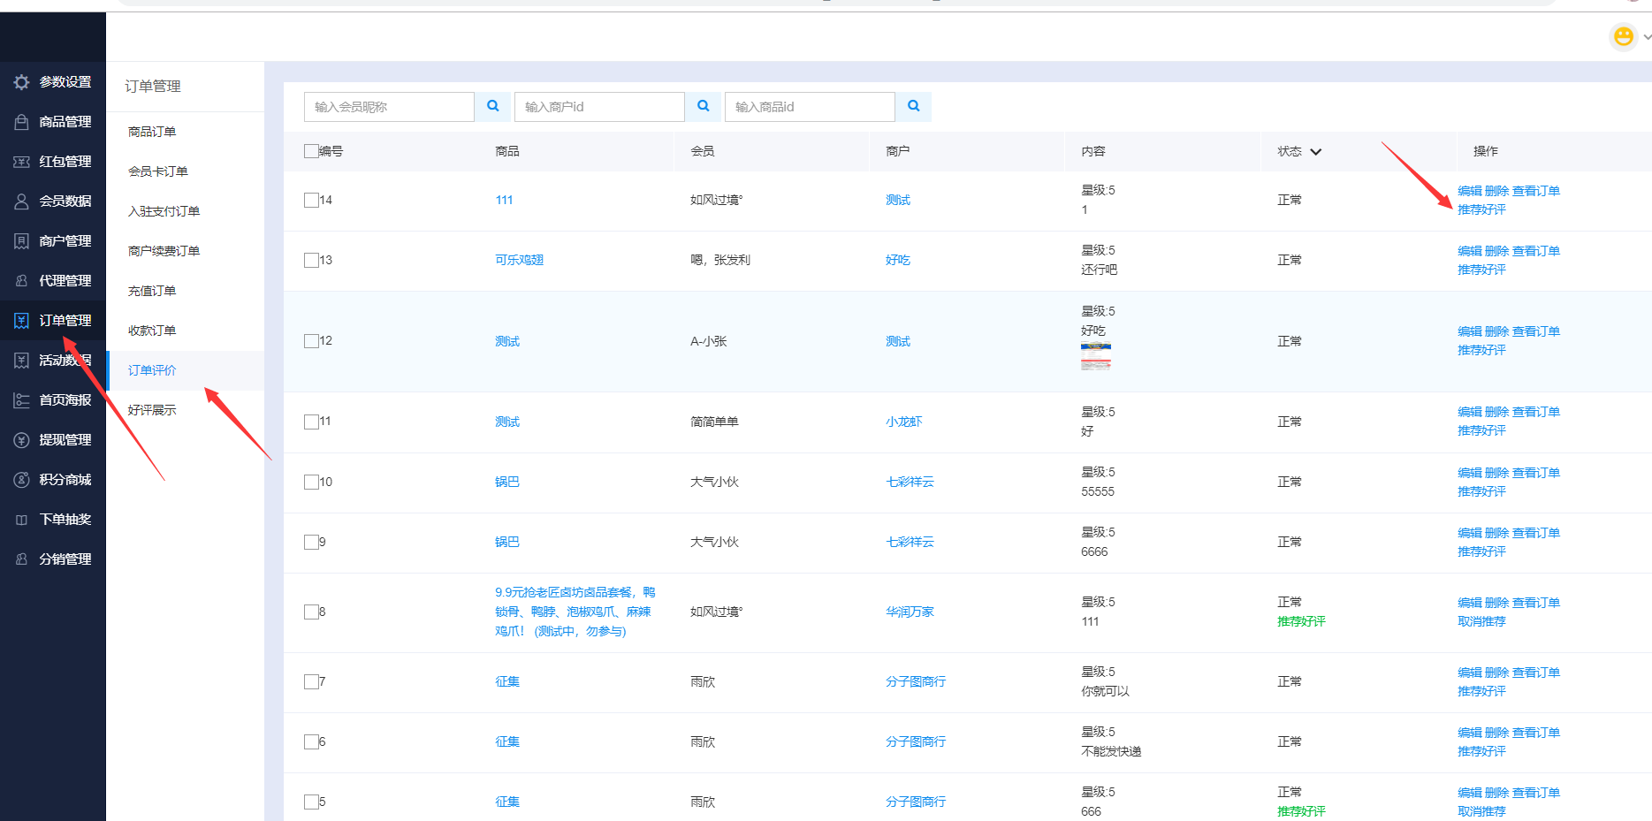Screen dimensions: 1652x821
Task: Open 收款订单 submenu item
Action: pyautogui.click(x=152, y=331)
